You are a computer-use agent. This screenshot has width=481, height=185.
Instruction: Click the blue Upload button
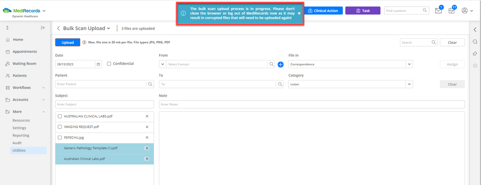[x=68, y=42]
